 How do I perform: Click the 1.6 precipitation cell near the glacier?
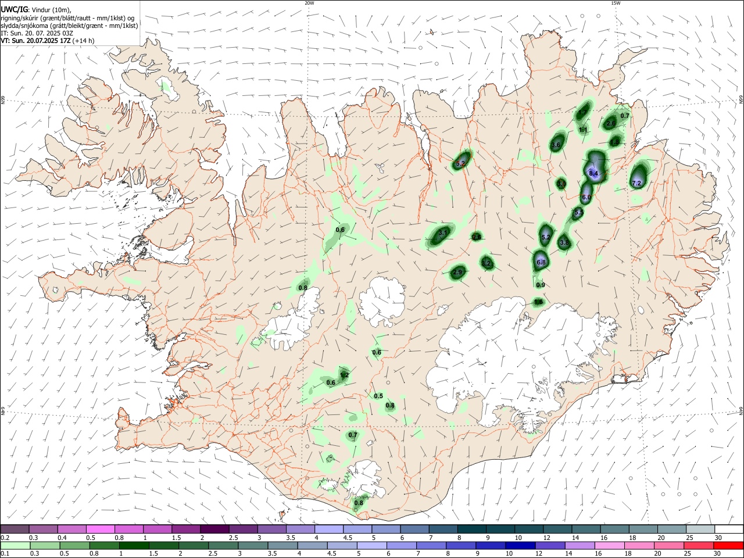coord(539,302)
